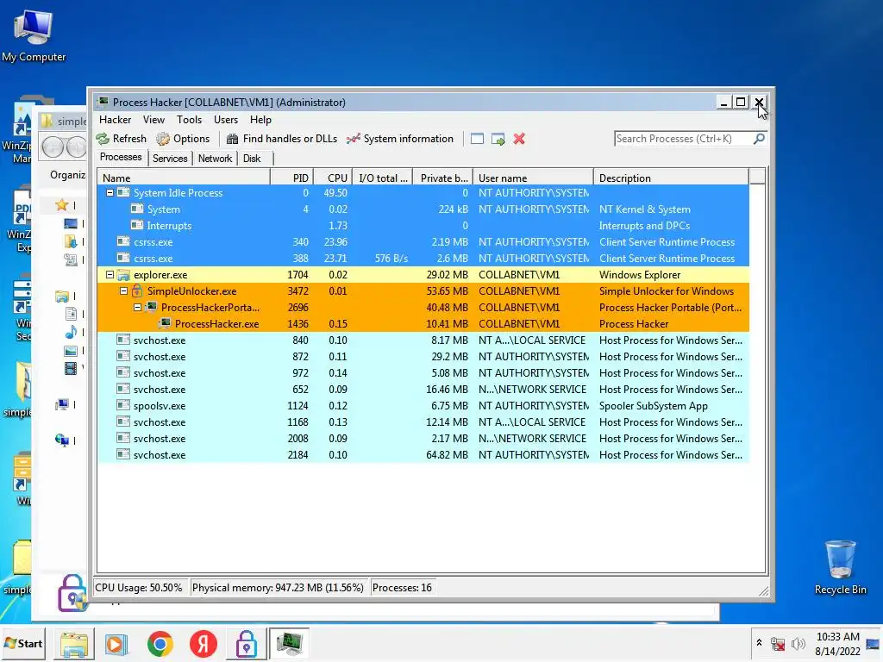Select the csrss.exe row with PID 388

[423, 259]
